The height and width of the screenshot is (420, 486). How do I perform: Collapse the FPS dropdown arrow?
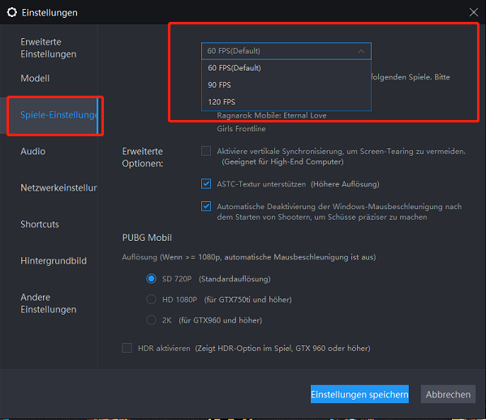[361, 51]
